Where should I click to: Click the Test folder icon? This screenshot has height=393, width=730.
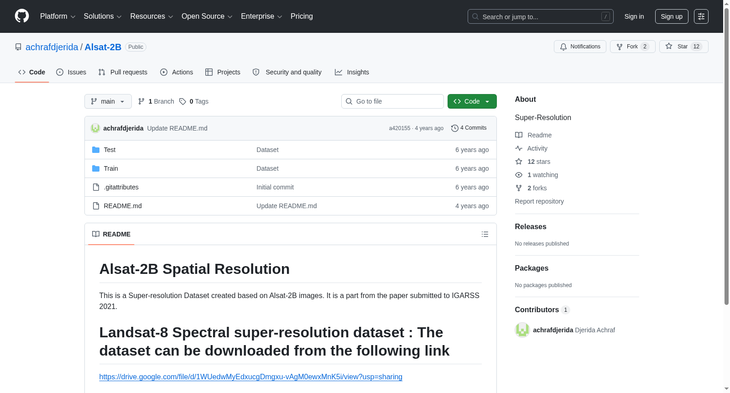[96, 150]
